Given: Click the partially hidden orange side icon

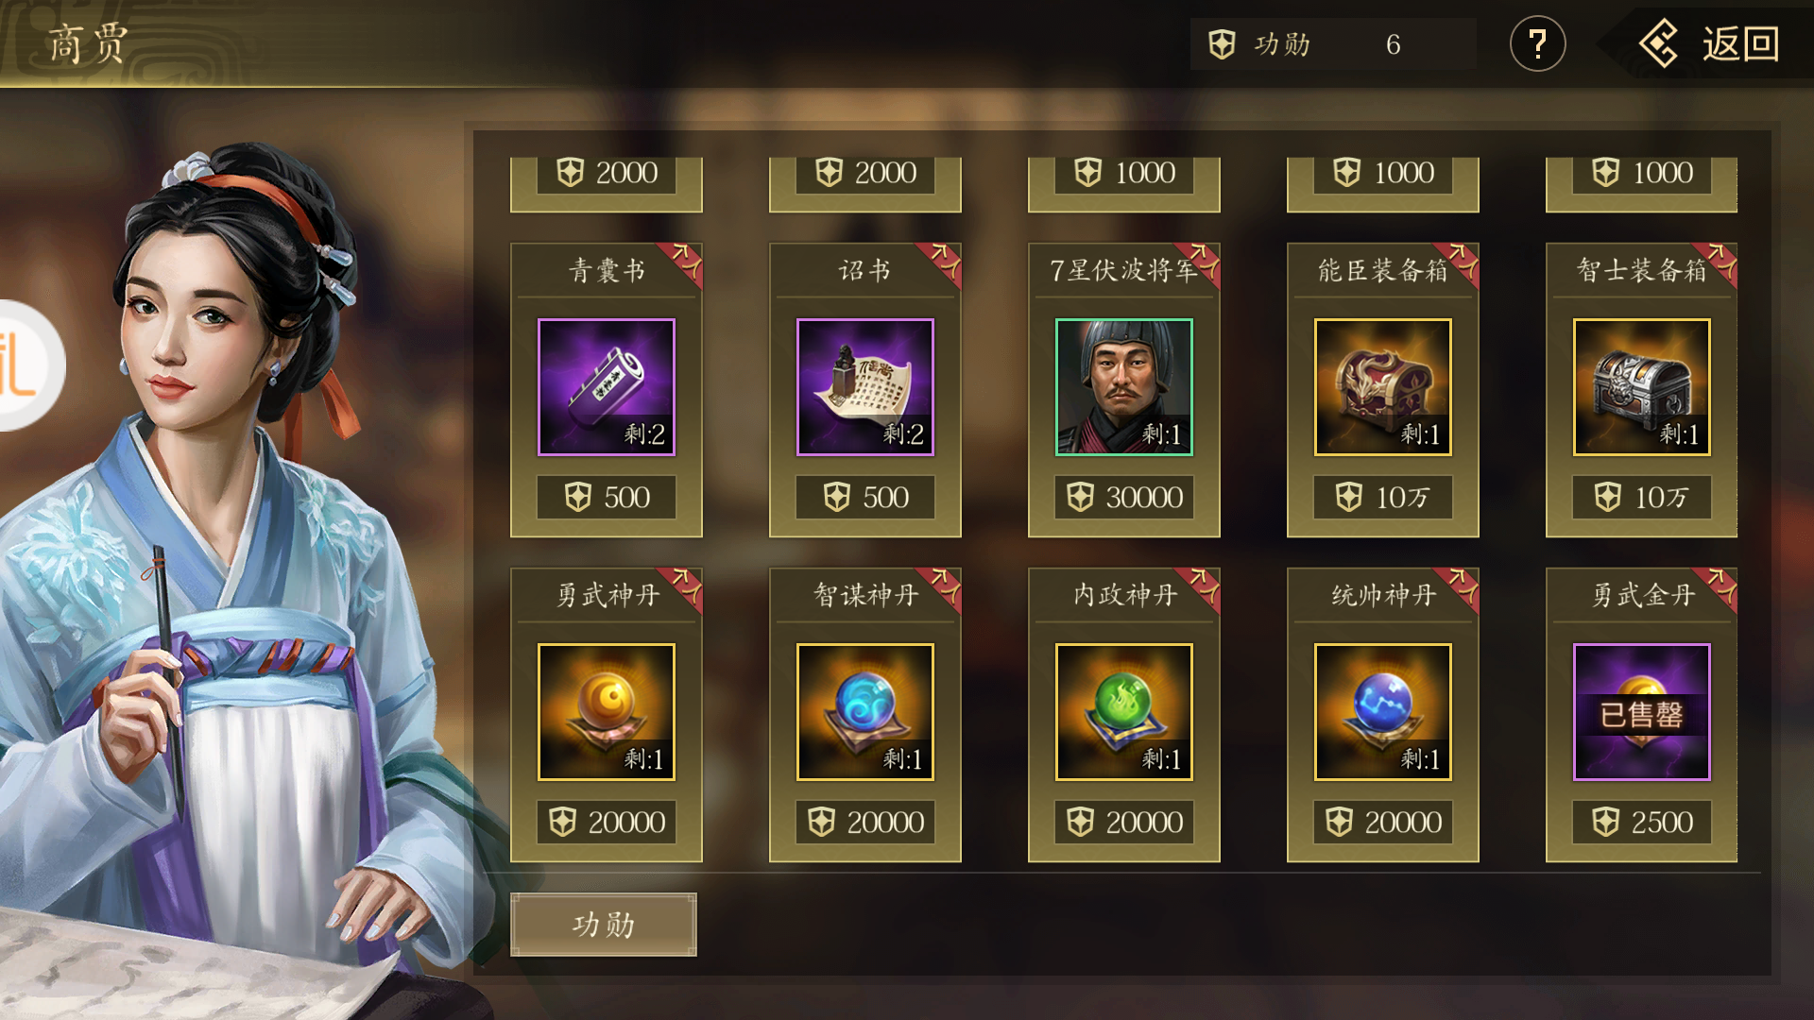Looking at the screenshot, I should [x=28, y=365].
